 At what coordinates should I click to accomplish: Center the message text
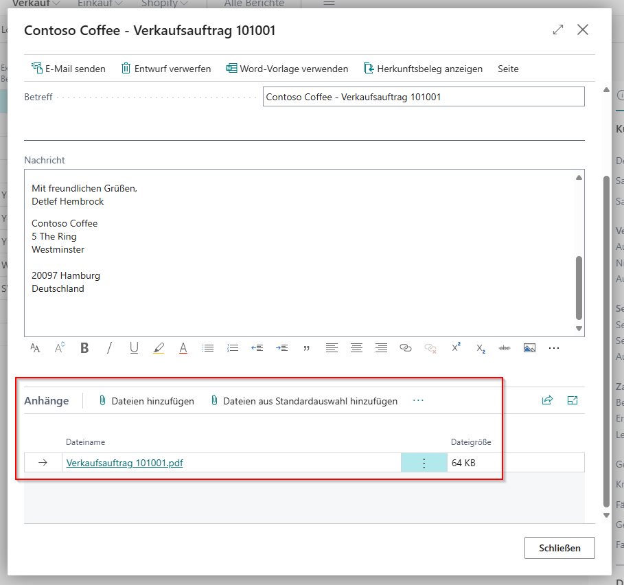click(356, 348)
